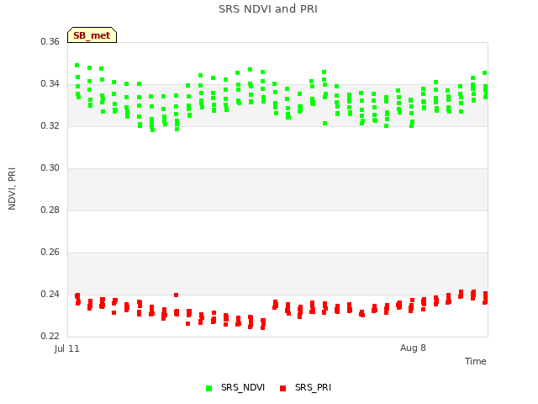Click the 0.30 y-axis value
538x404 pixels.
50,167
